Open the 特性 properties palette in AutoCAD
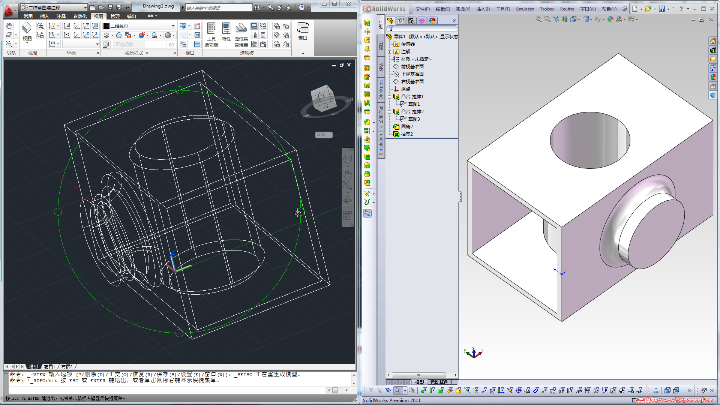 pyautogui.click(x=226, y=32)
